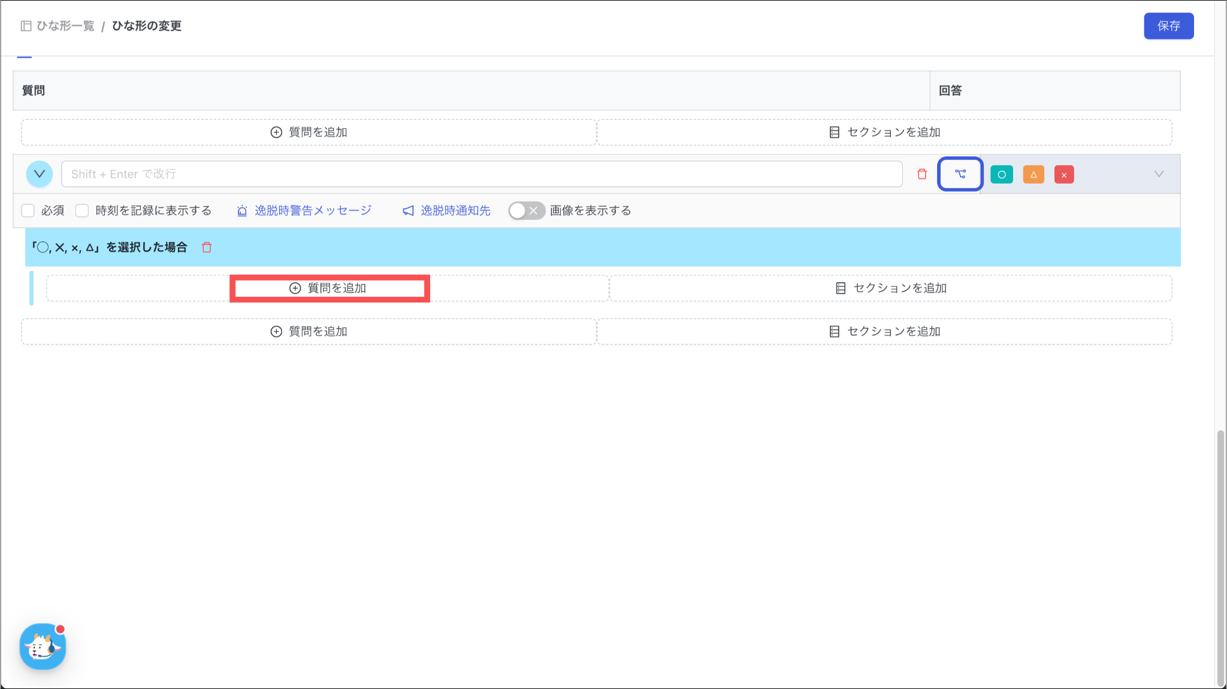
Task: Open the answer type dropdown chevron
Action: pos(1159,174)
